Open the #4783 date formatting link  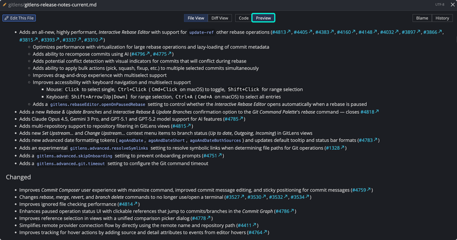(368, 140)
